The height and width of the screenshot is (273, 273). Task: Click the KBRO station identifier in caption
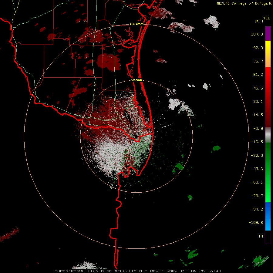(x=172, y=271)
